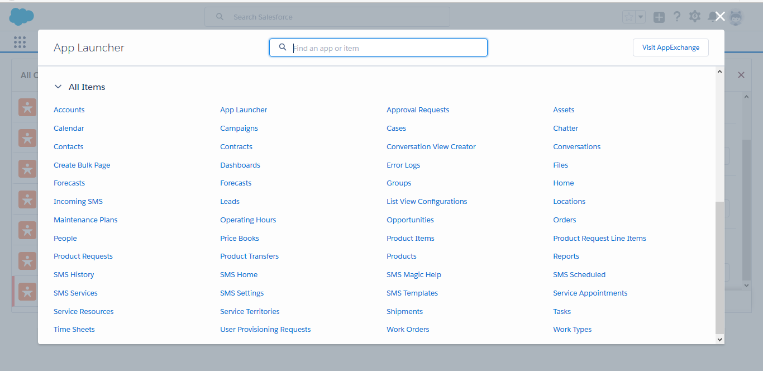The height and width of the screenshot is (371, 763).
Task: Open Product Request Line Items
Action: tap(599, 239)
